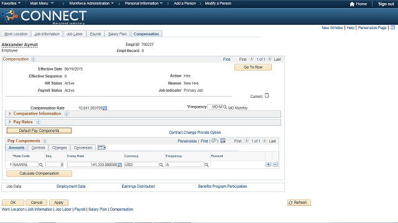
Task: Look up Rate Code NAANNL magnifier
Action: [x=41, y=165]
